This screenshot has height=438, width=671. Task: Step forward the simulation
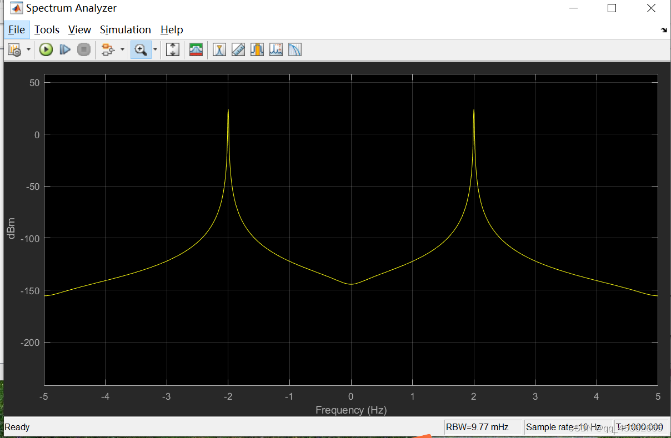(65, 50)
